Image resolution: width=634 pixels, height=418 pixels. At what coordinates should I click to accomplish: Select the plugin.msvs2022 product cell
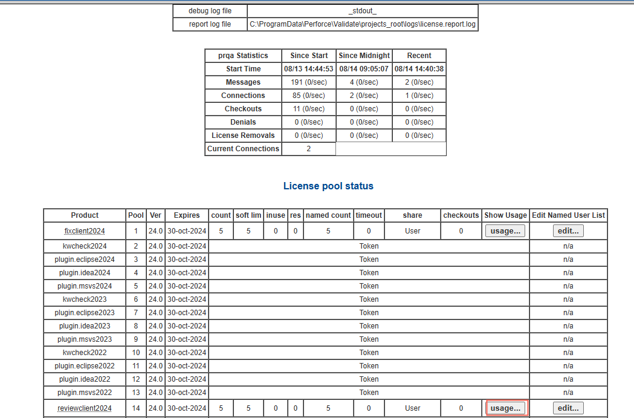click(x=85, y=393)
